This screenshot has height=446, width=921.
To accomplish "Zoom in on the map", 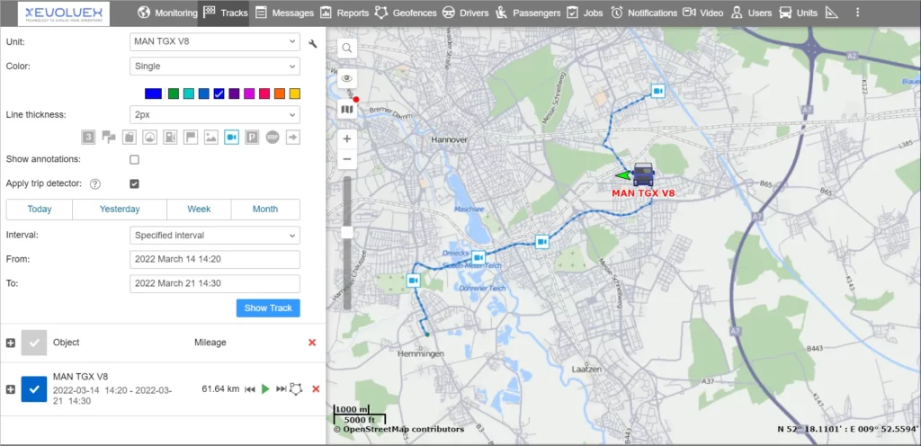I will [x=347, y=139].
